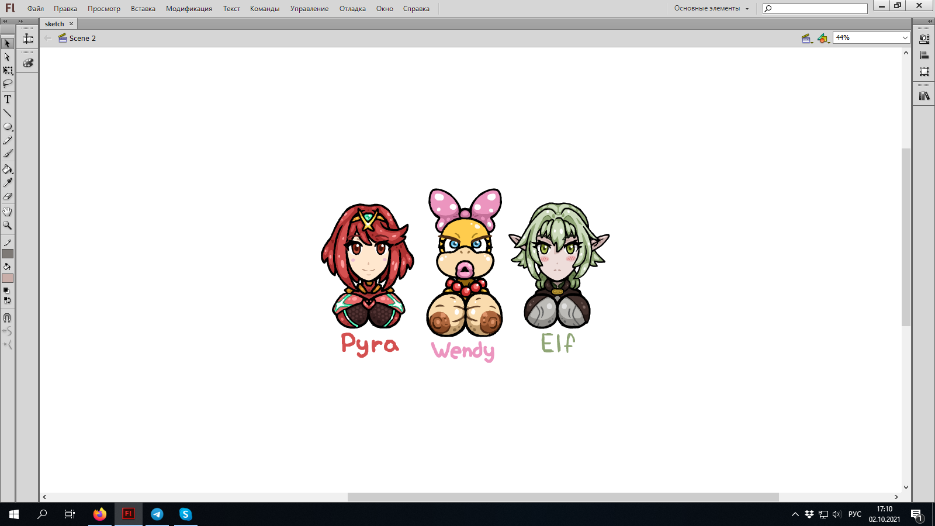The image size is (935, 526).
Task: Reset to black and white colors
Action: tap(6, 290)
